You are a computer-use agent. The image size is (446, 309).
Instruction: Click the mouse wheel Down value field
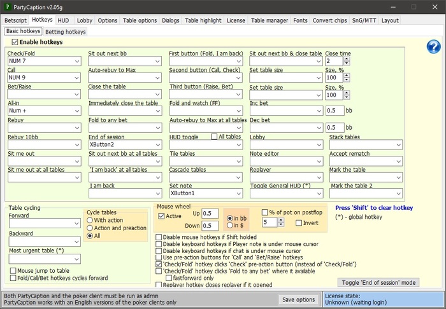pyautogui.click(x=210, y=226)
